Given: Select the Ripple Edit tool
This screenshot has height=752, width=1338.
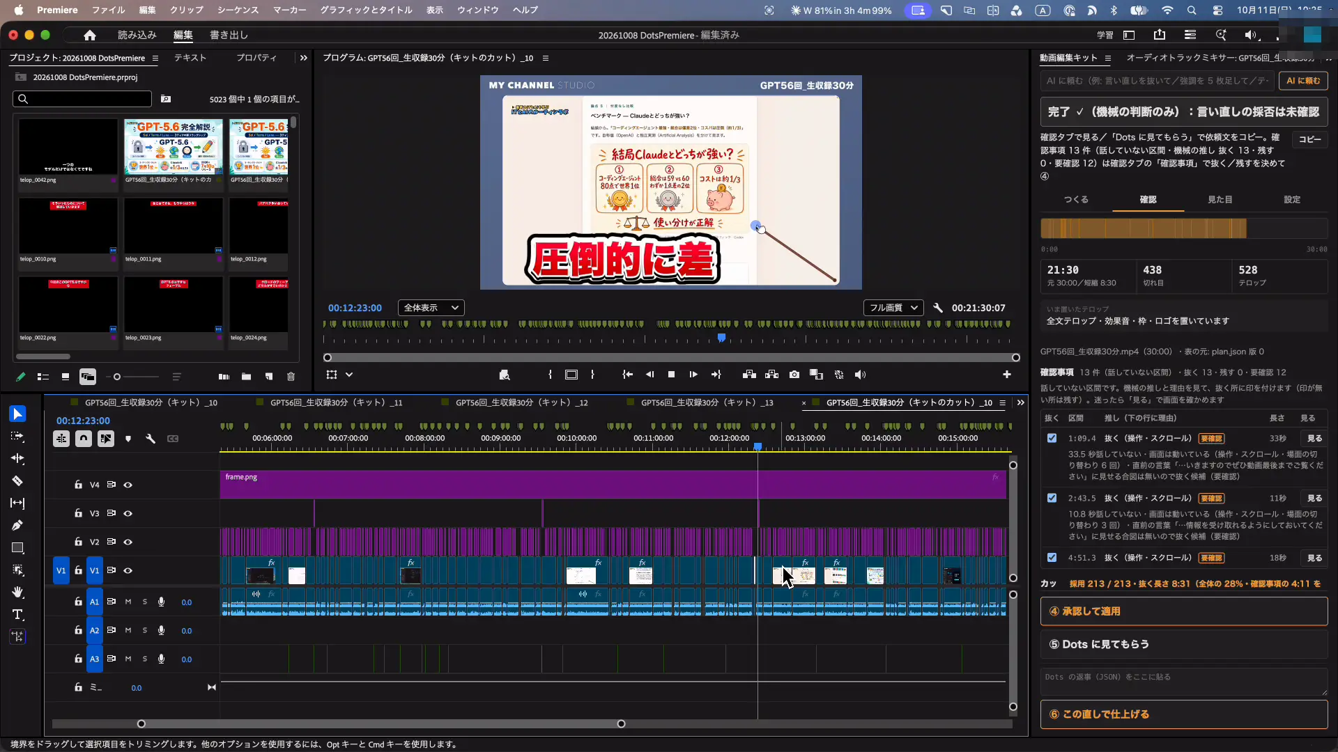Looking at the screenshot, I should click(x=17, y=459).
